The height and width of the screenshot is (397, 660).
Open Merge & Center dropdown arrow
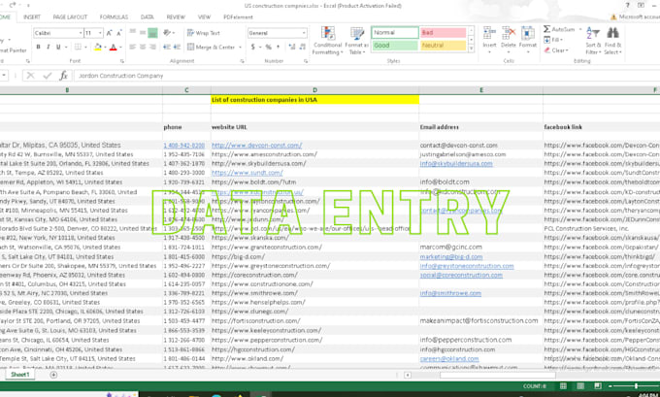[240, 48]
